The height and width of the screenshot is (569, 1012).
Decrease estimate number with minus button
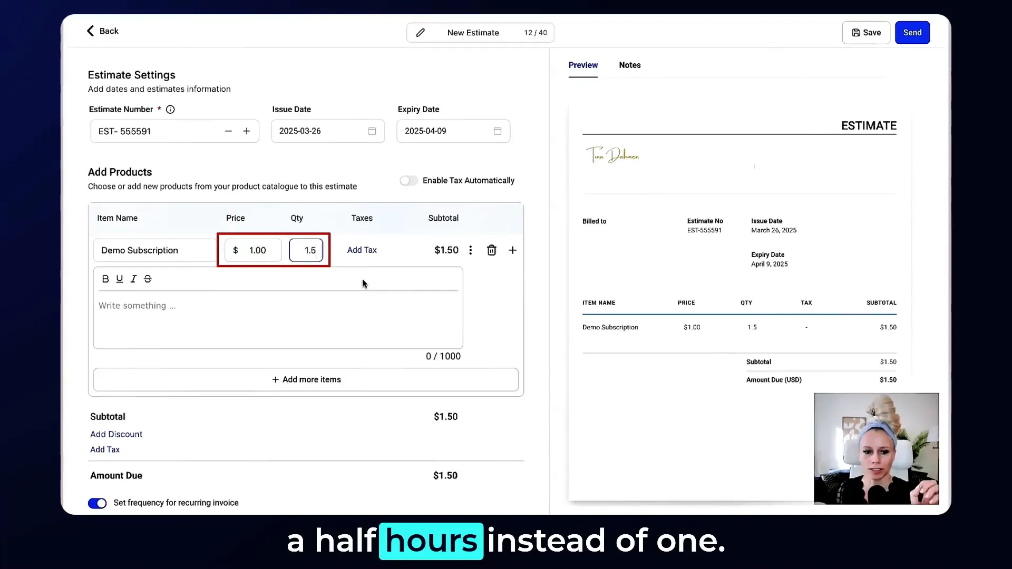pos(228,131)
